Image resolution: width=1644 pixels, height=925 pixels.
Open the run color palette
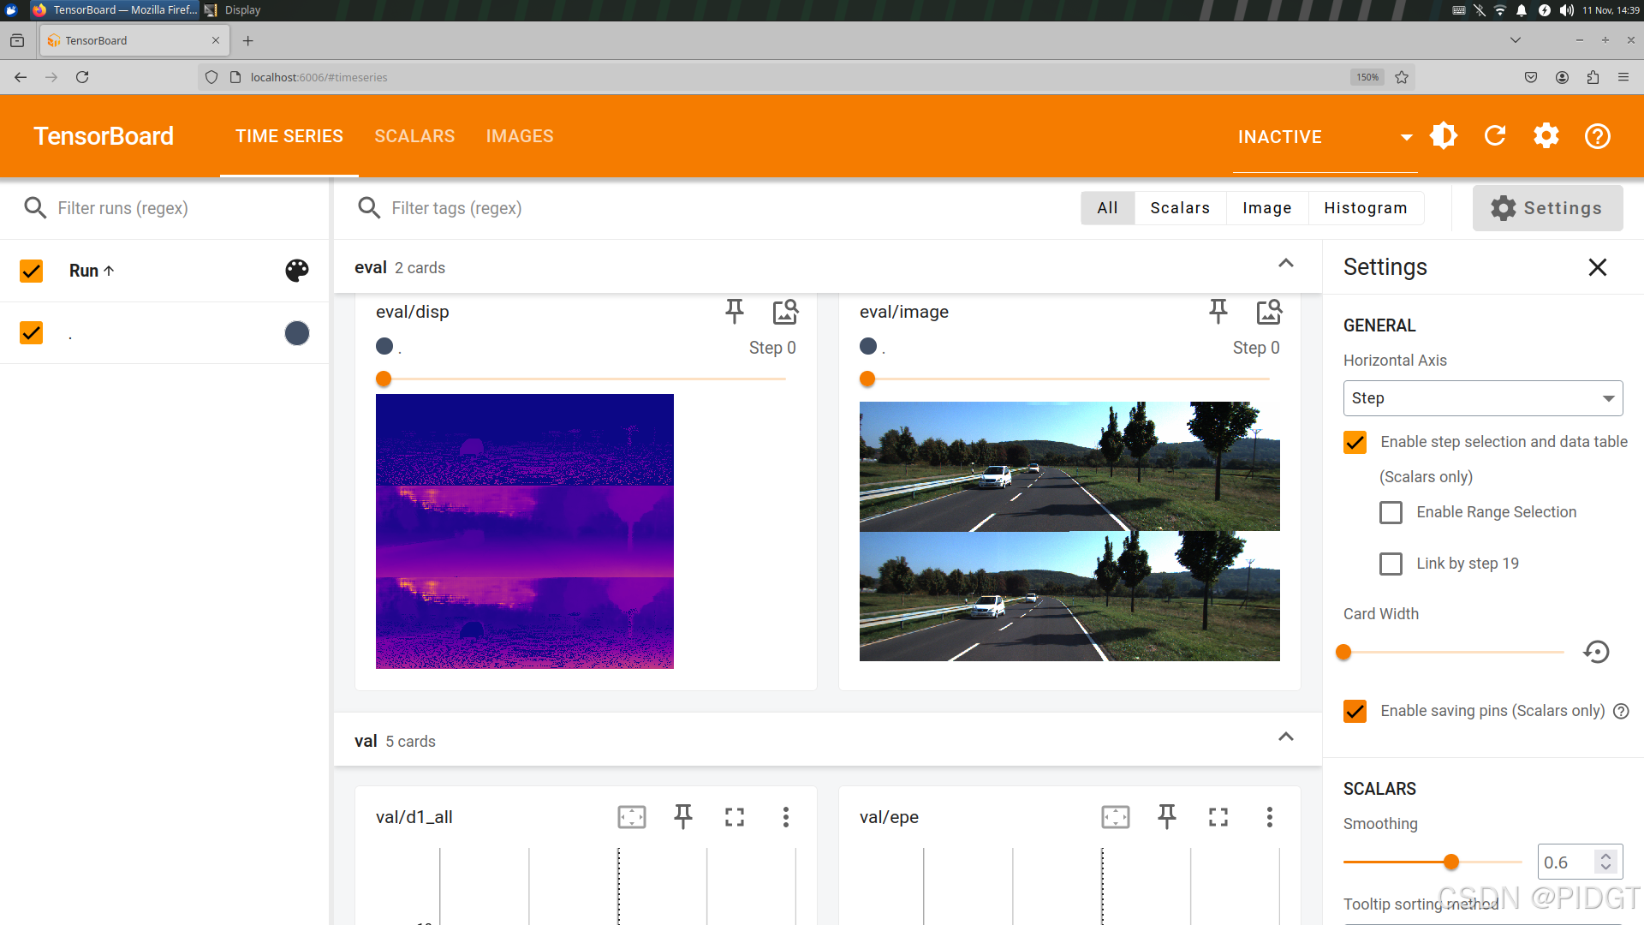point(296,271)
